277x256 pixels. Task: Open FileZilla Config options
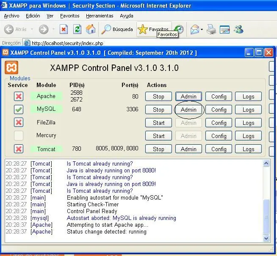tap(219, 123)
